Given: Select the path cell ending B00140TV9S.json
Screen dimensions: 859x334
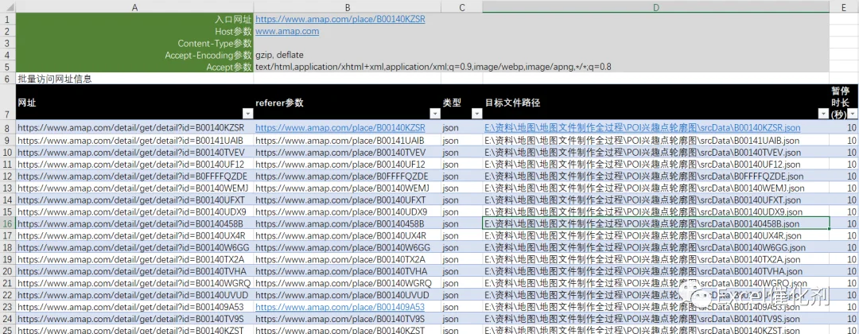Looking at the screenshot, I should [x=655, y=319].
